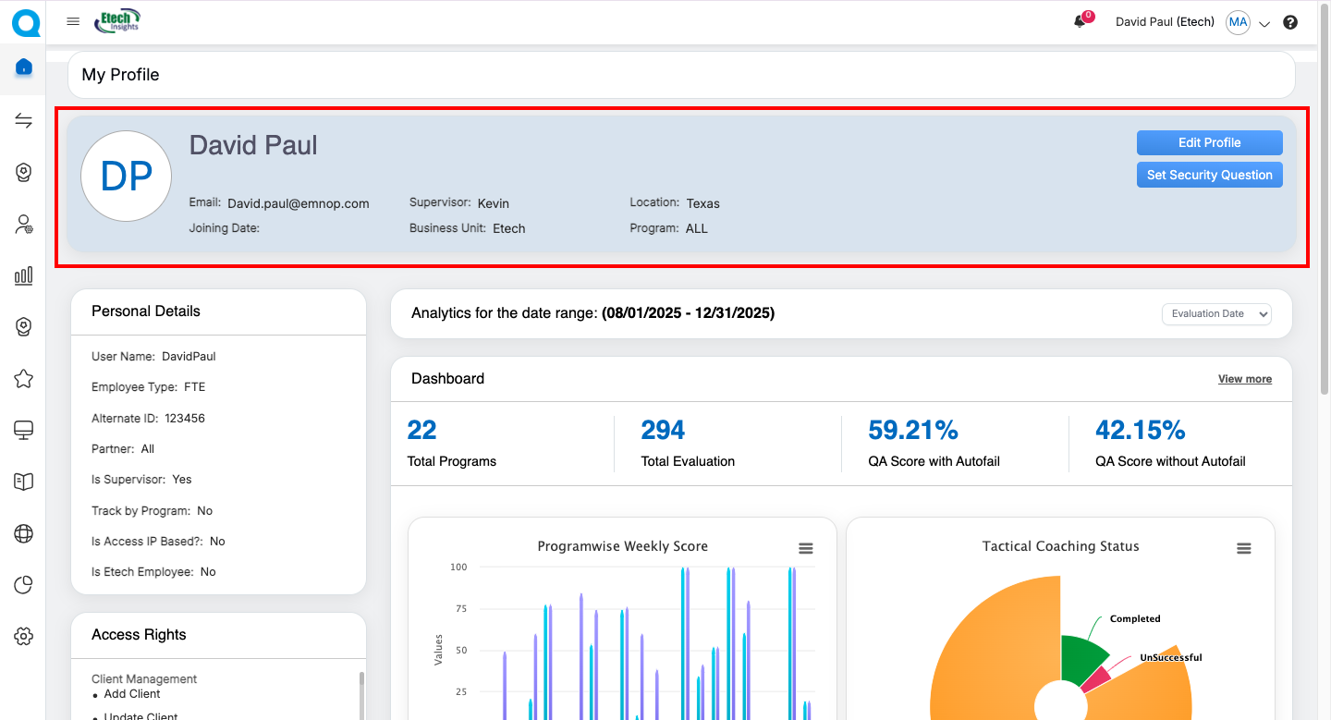Click the help question mark icon
The width and height of the screenshot is (1331, 720).
tap(1290, 23)
